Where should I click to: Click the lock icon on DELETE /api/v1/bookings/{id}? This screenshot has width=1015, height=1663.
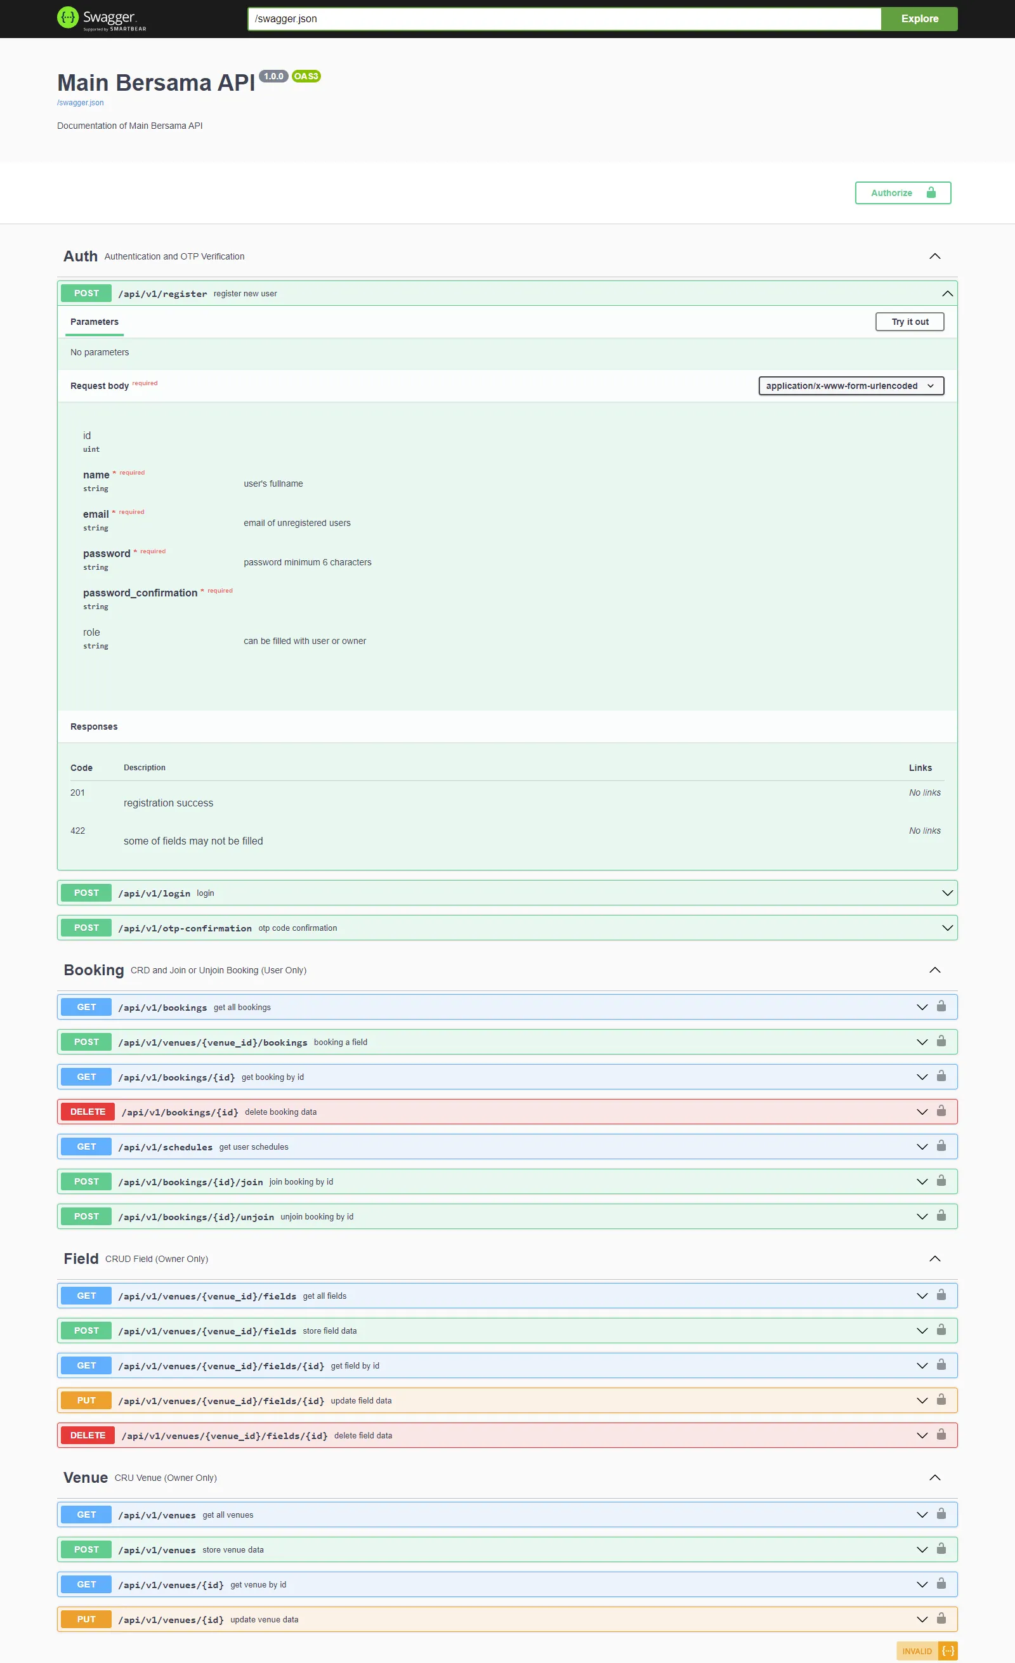pos(941,1112)
